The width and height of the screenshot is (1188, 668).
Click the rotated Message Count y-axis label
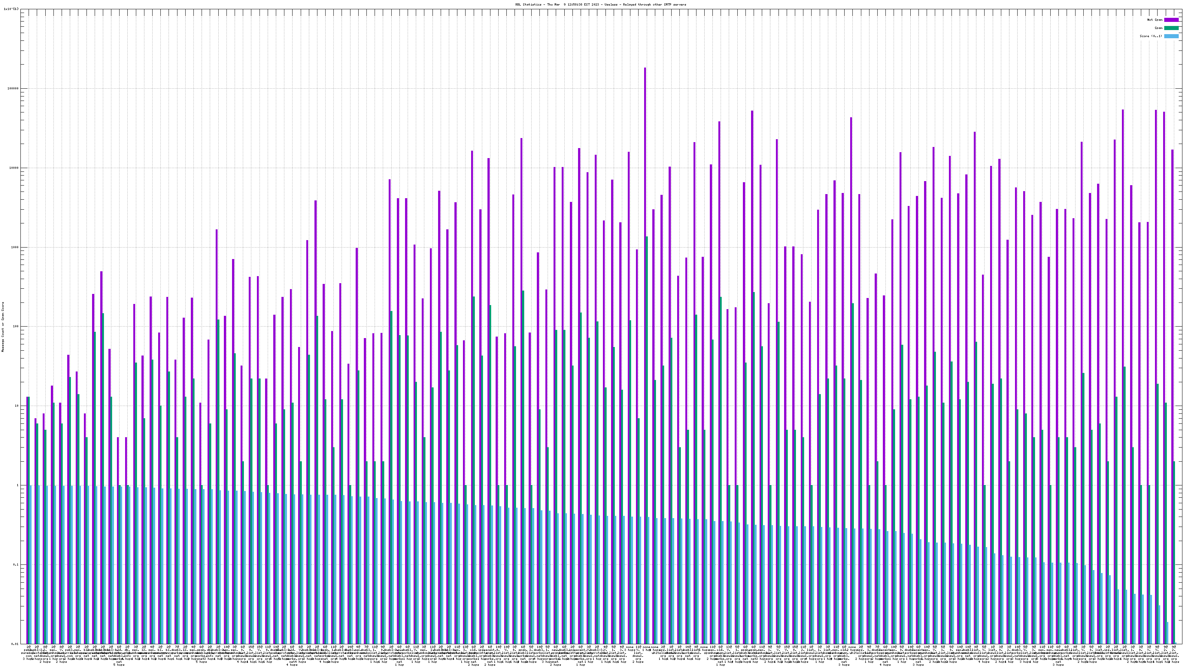(x=3, y=327)
